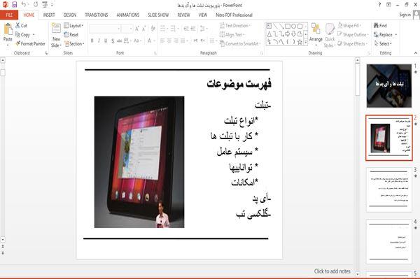The height and width of the screenshot is (279, 420).
Task: Toggle right text alignment
Action: pos(176,41)
